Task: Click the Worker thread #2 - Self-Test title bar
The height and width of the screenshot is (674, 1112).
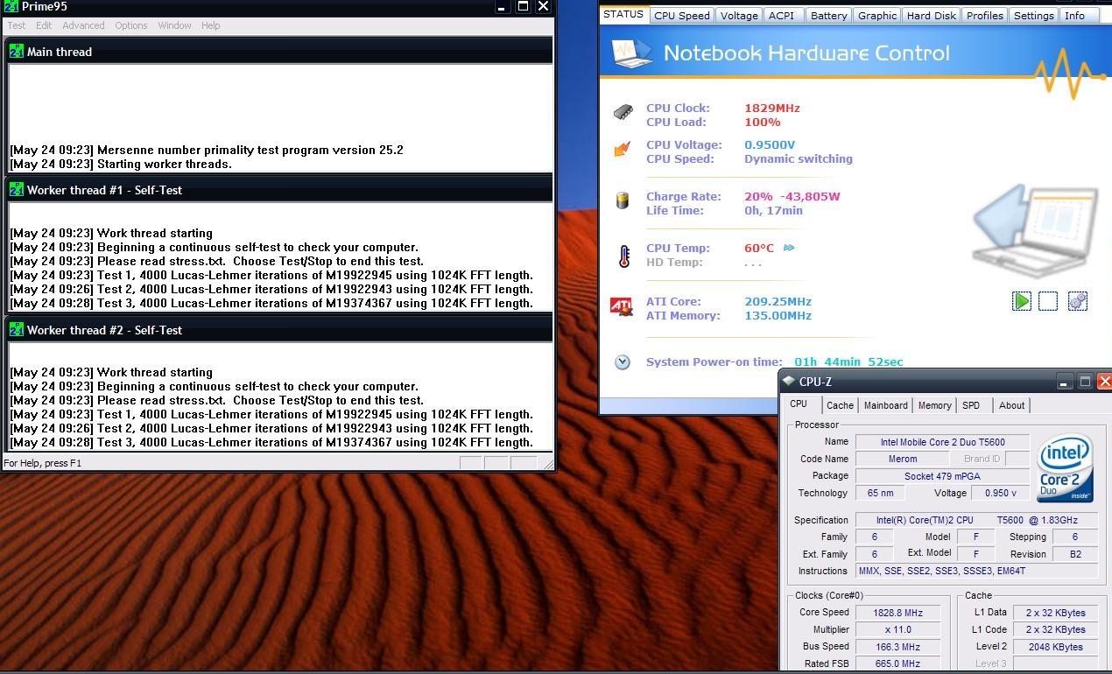Action: [278, 330]
